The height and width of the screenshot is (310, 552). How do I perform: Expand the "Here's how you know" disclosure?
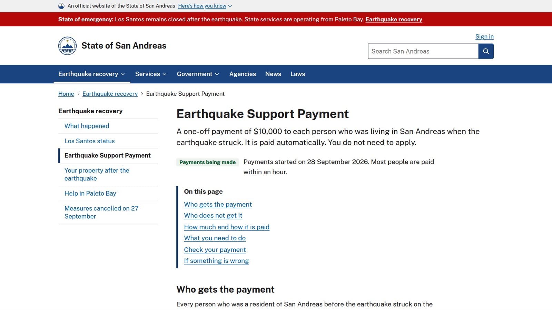click(205, 6)
